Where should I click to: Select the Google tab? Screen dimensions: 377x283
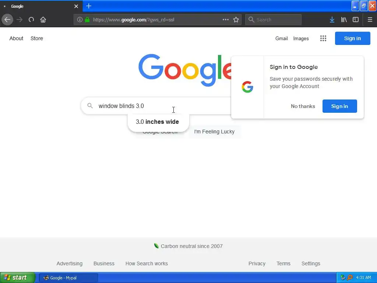41,6
